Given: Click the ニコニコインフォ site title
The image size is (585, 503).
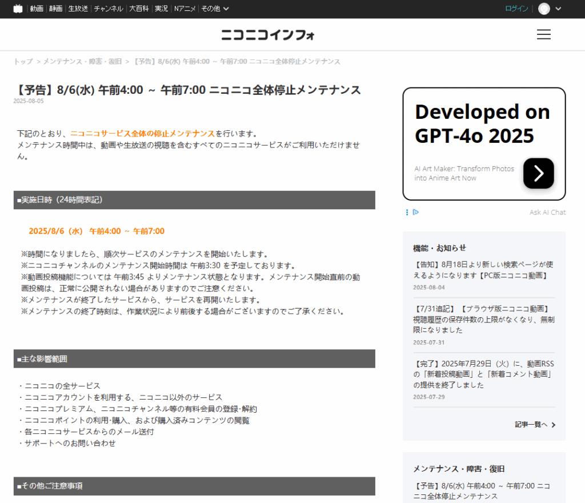Looking at the screenshot, I should click(268, 35).
